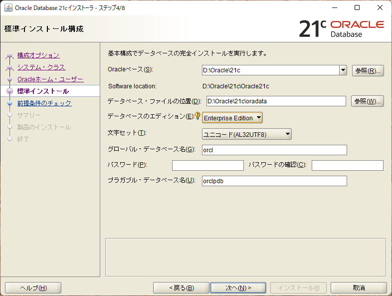
Task: Maximize the installer window
Action: 357,7
